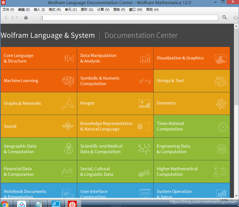Click the gears icon in System Operation tile
Image resolution: width=239 pixels, height=207 pixels.
pyautogui.click(x=221, y=193)
